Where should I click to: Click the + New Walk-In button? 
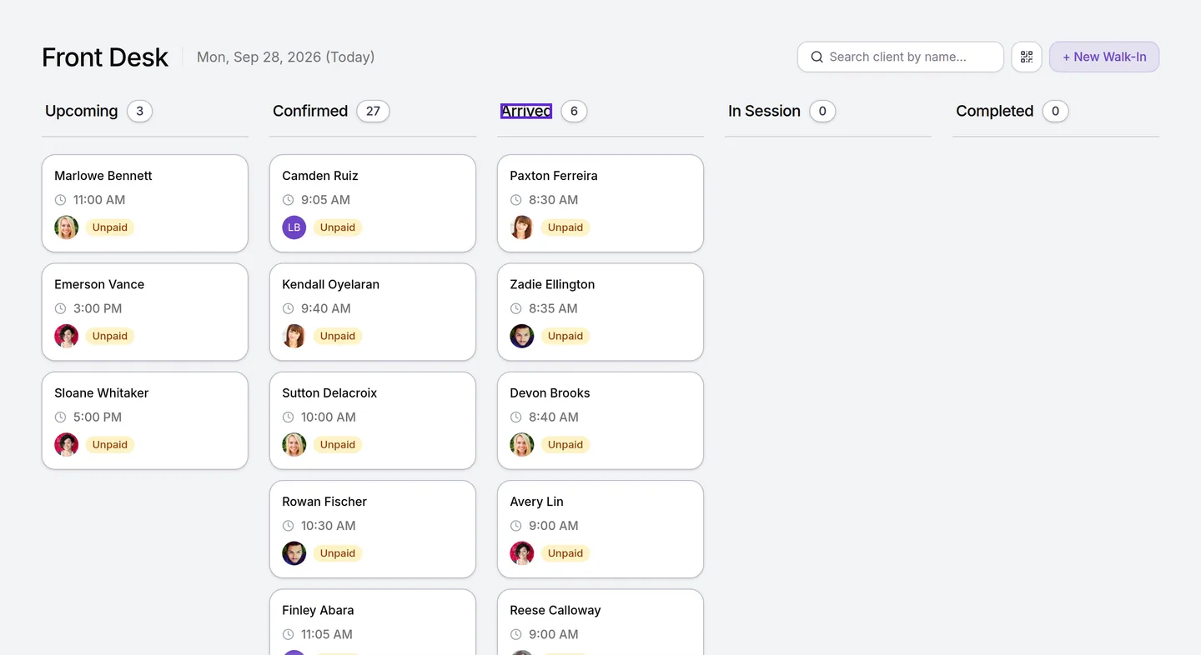click(1104, 57)
